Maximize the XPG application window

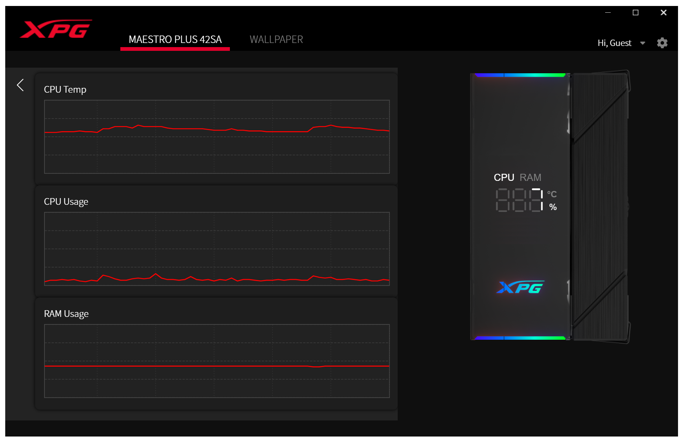[x=635, y=13]
